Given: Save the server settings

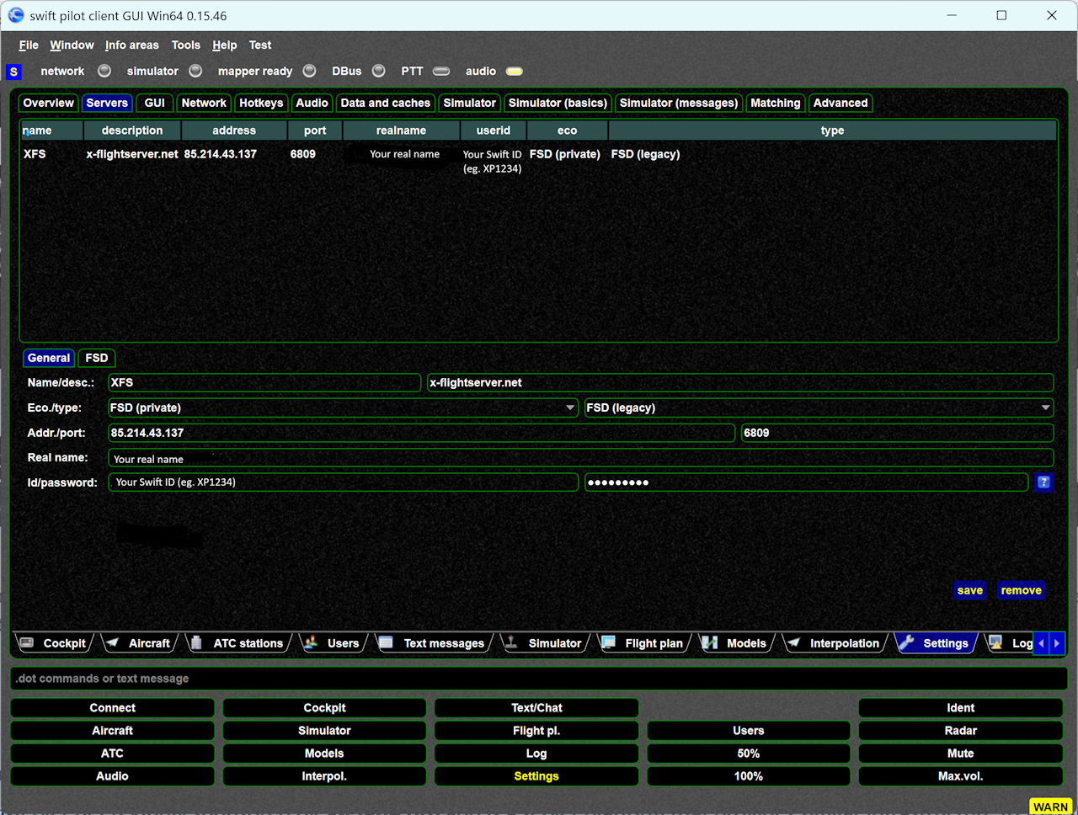Looking at the screenshot, I should click(x=969, y=590).
